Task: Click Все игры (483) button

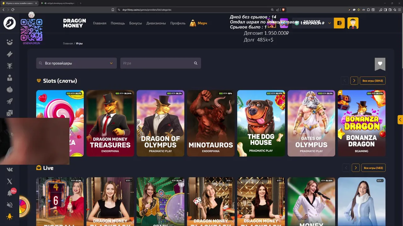Action: coord(373,168)
